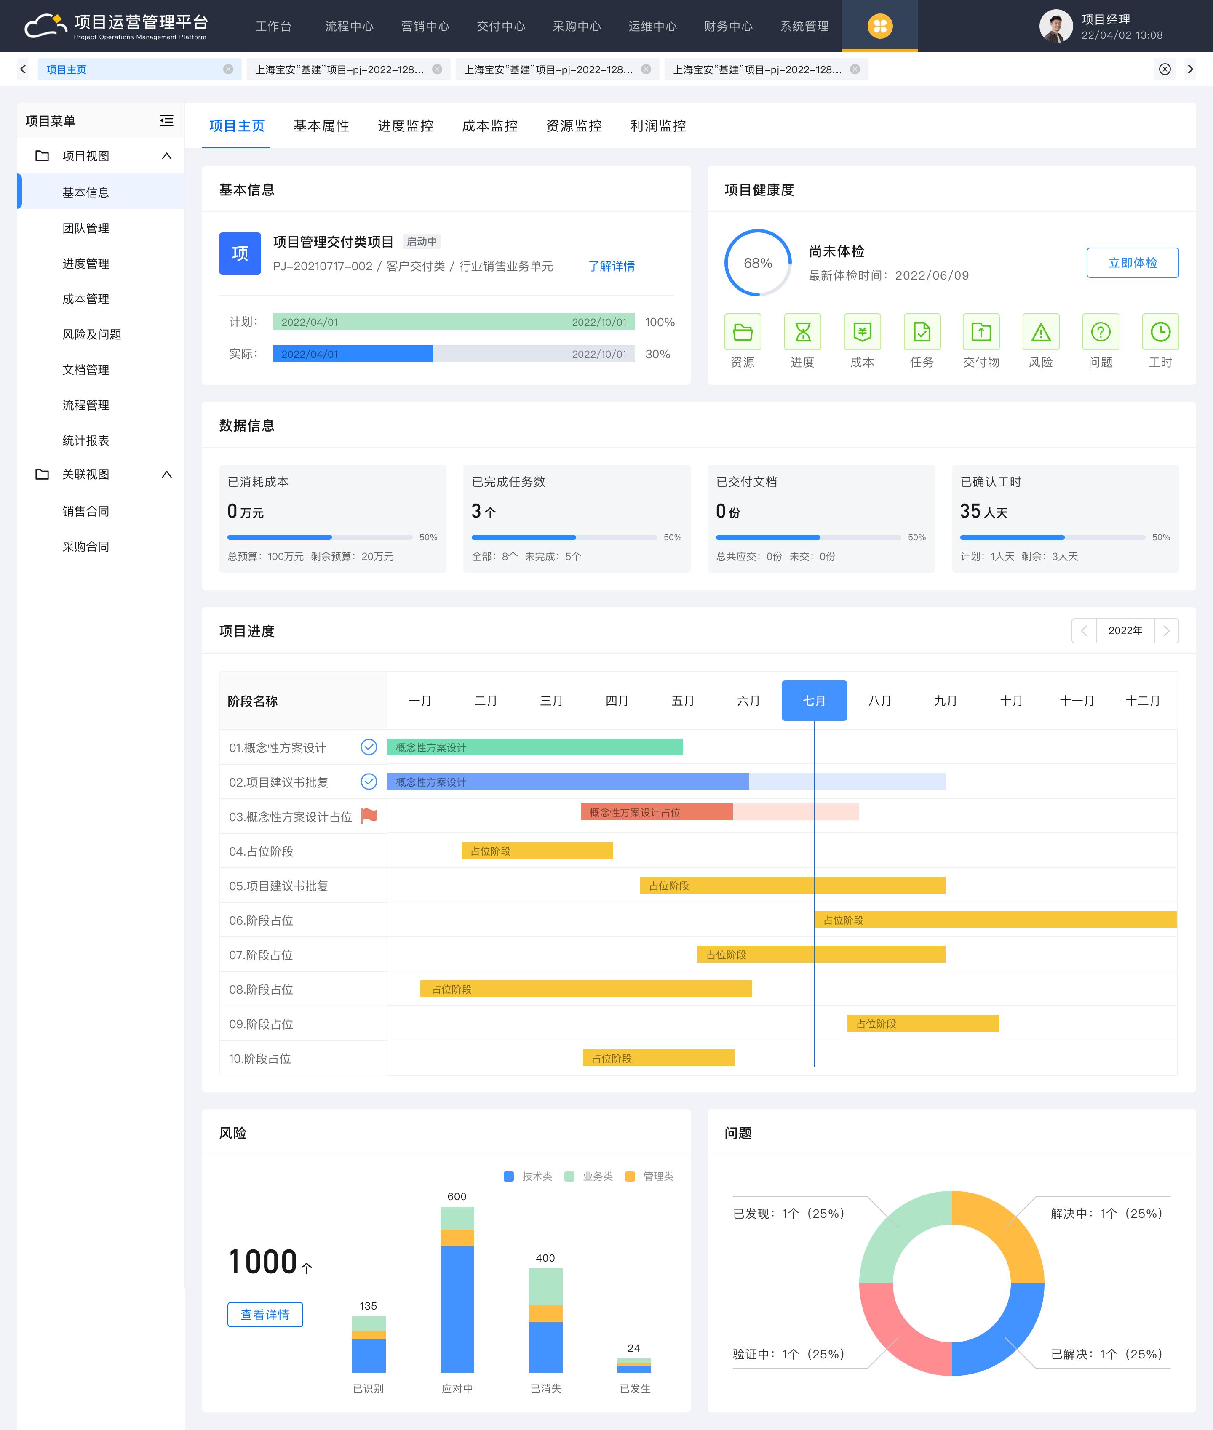Viewport: 1213px width, 1430px height.
Task: Open the 了解详情 link
Action: click(611, 266)
